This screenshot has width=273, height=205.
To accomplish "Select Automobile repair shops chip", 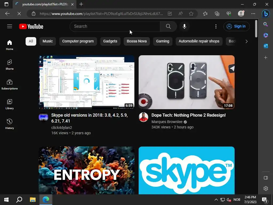I will click(199, 41).
